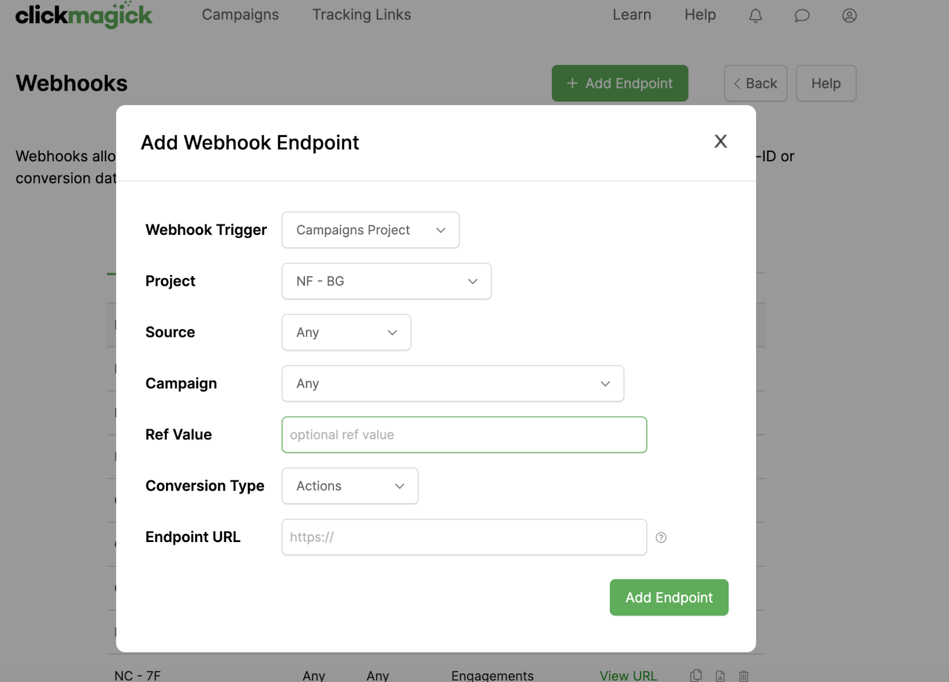
Task: Open the Help button beside Back
Action: [826, 84]
